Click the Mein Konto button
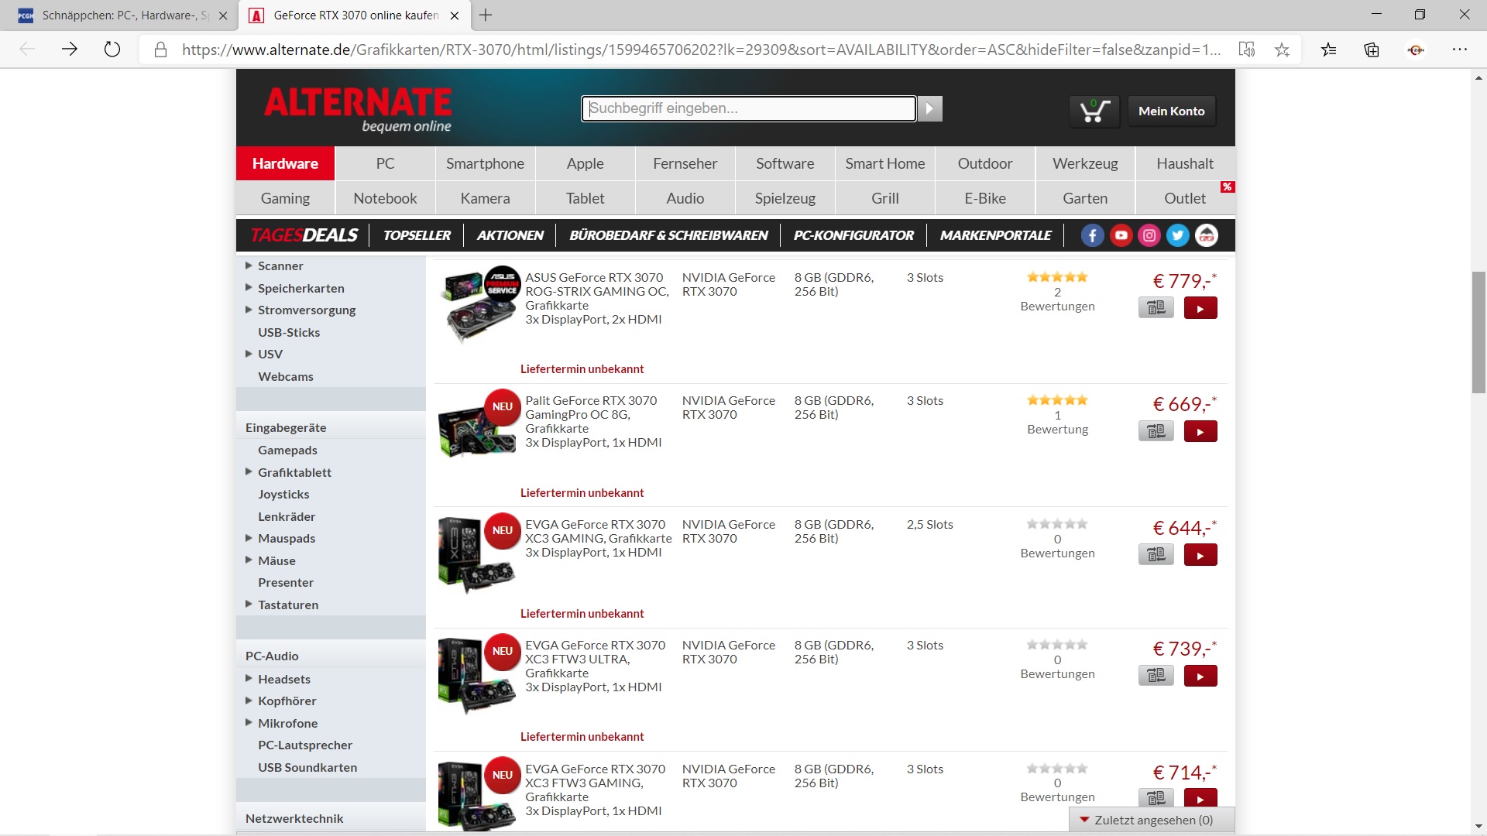 click(x=1171, y=111)
